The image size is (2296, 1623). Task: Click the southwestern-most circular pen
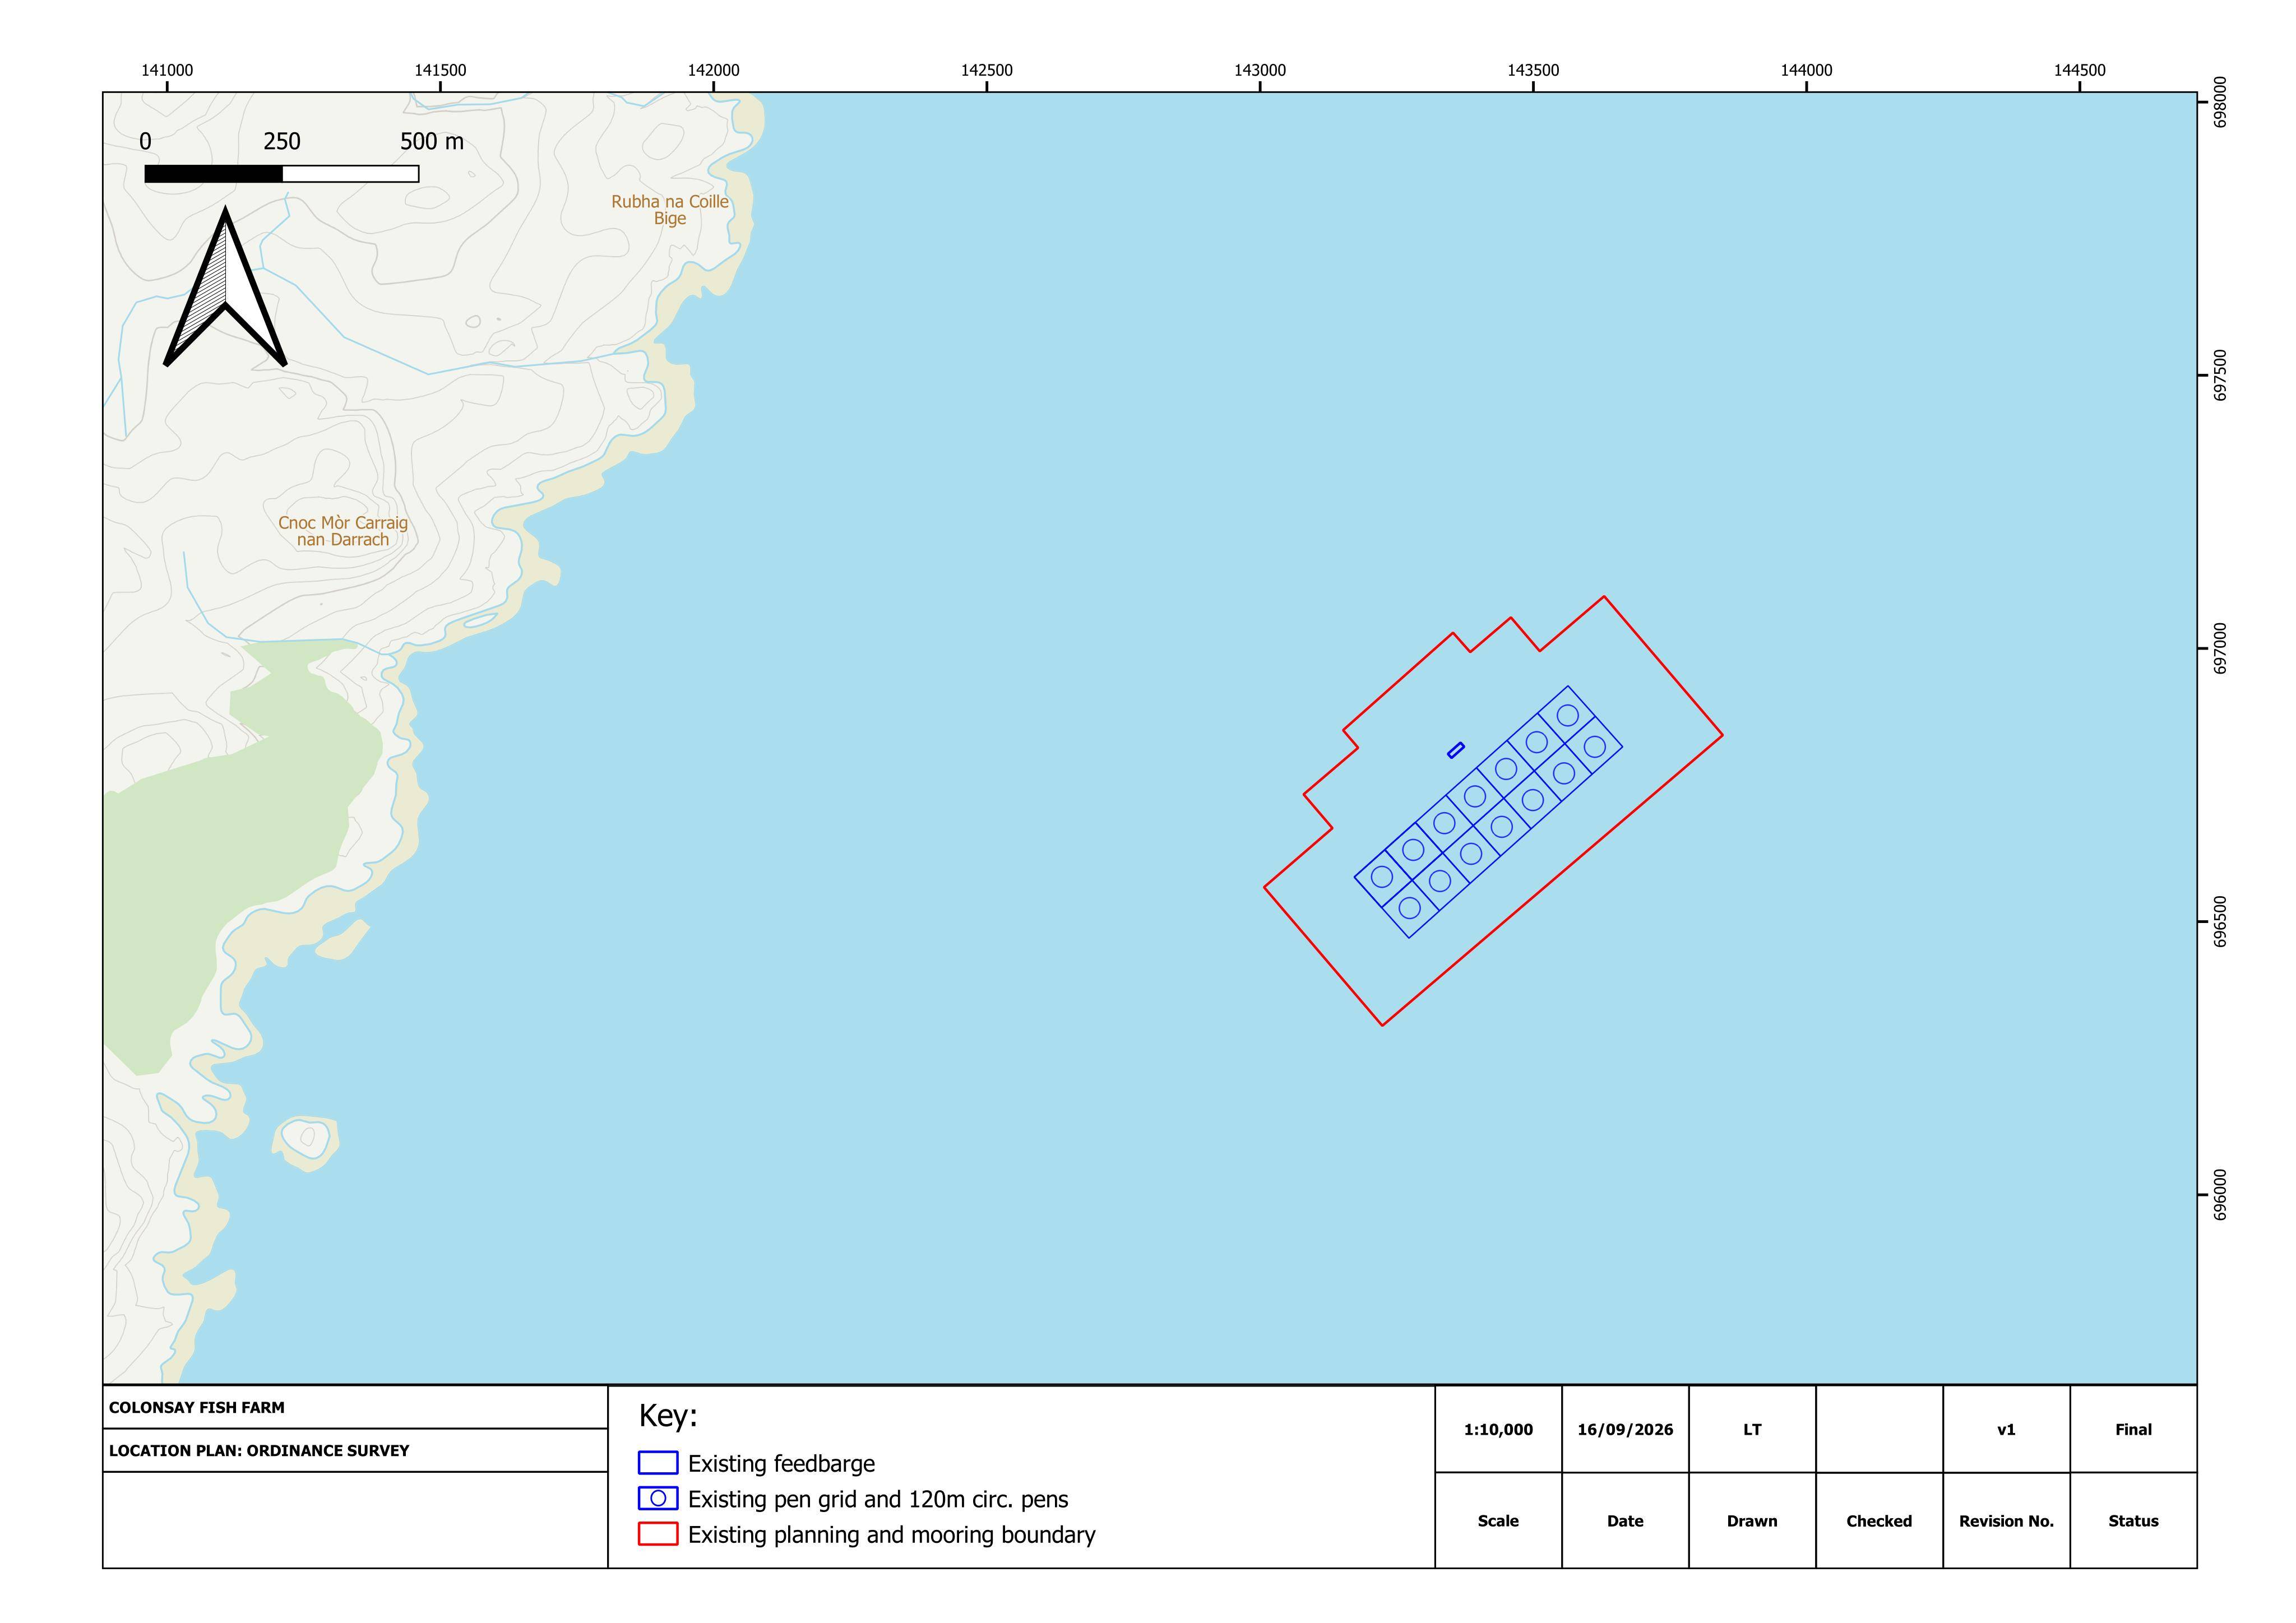(x=1409, y=908)
